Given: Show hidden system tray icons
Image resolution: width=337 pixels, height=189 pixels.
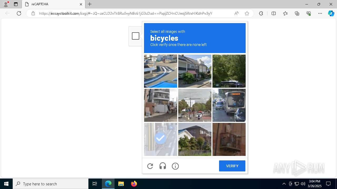Looking at the screenshot, I should point(284,184).
